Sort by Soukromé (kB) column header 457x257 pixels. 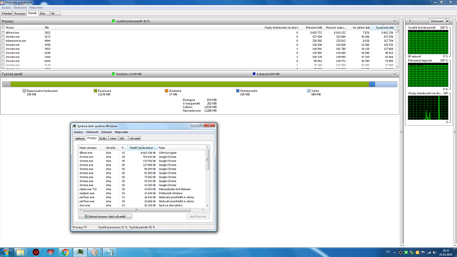(383, 27)
